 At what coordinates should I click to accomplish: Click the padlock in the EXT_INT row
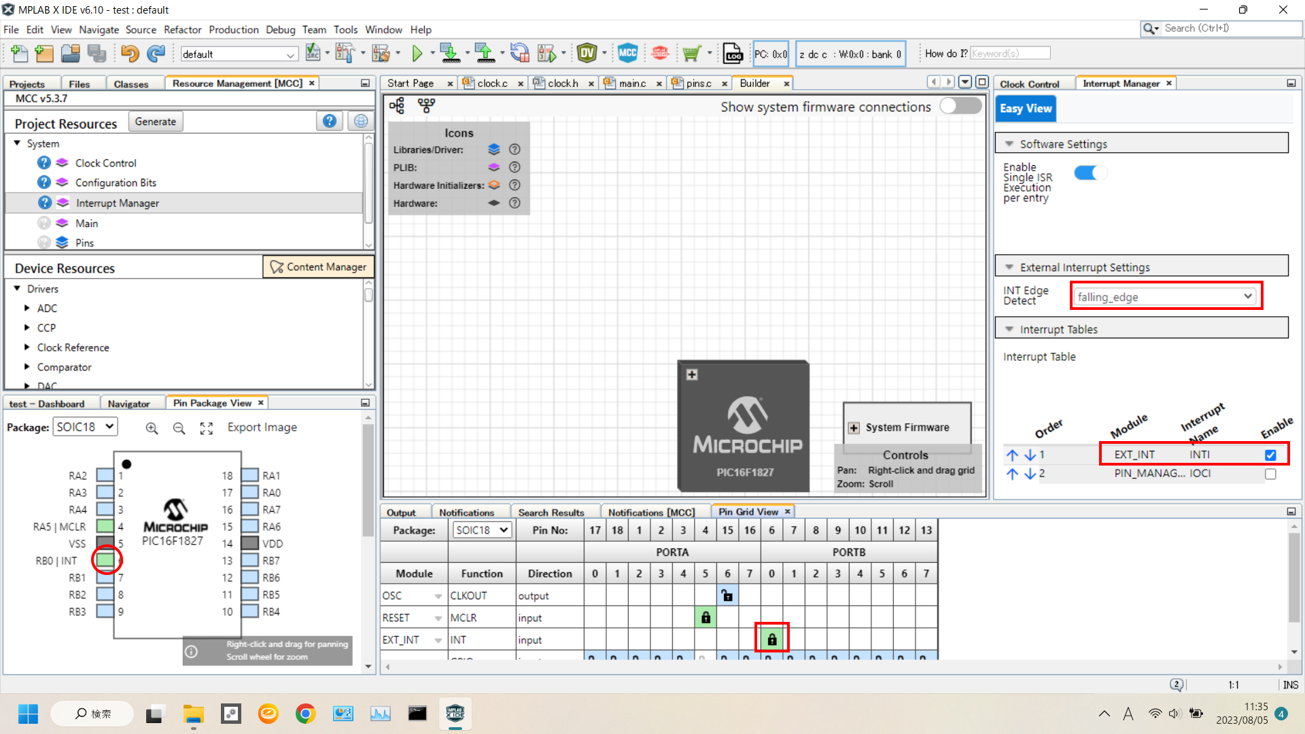coord(771,639)
